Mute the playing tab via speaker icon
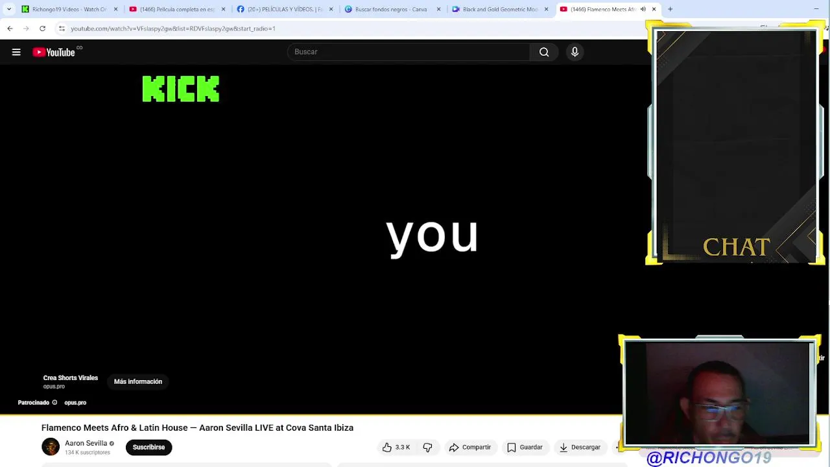830x467 pixels. (643, 9)
